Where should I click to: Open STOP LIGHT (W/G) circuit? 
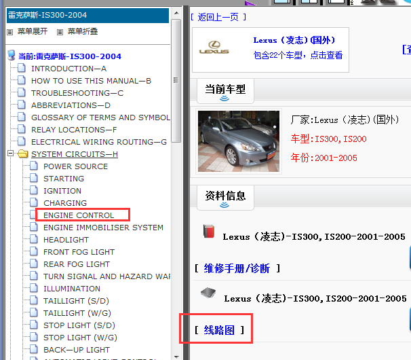(80, 338)
